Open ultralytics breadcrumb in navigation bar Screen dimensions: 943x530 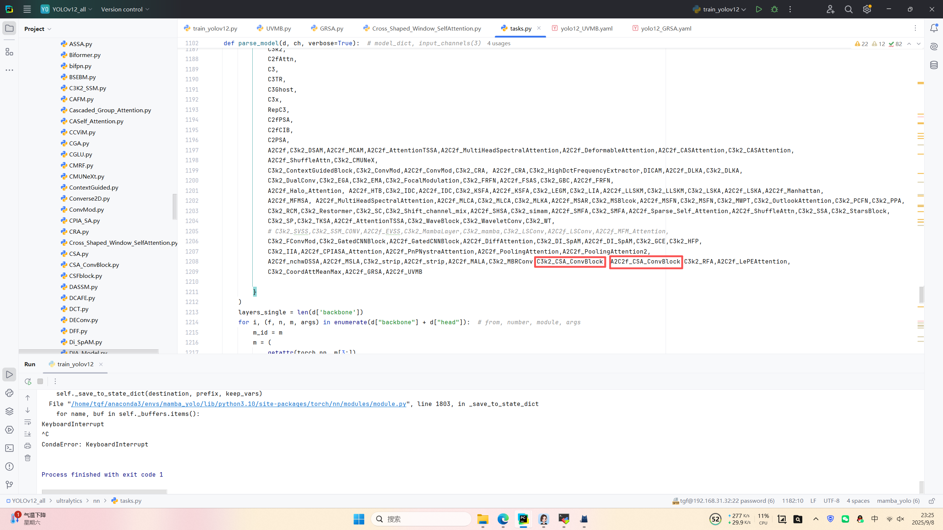point(69,501)
